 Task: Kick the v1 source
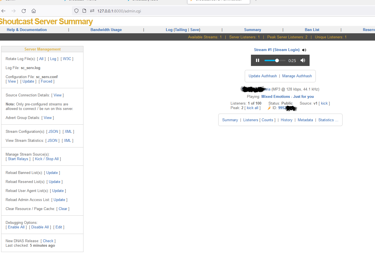(324, 103)
